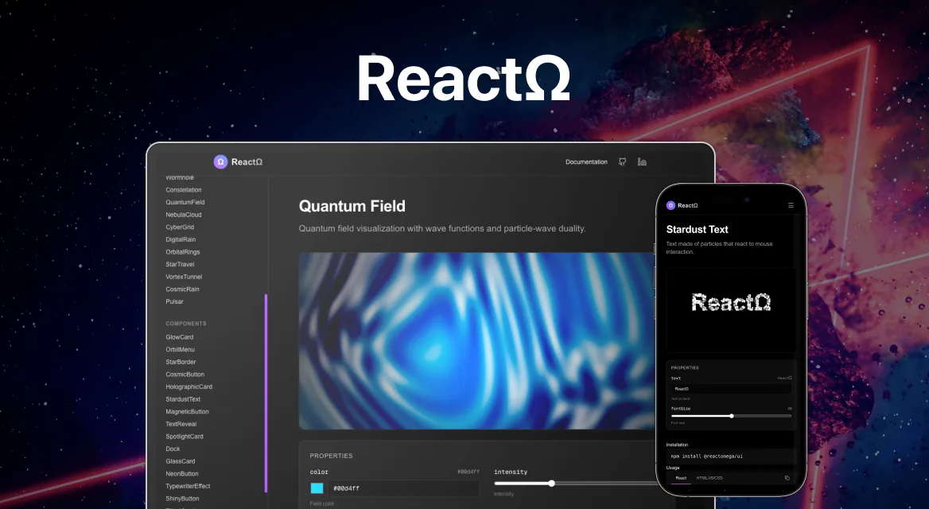Select CosmicButton from the components list

click(x=185, y=374)
